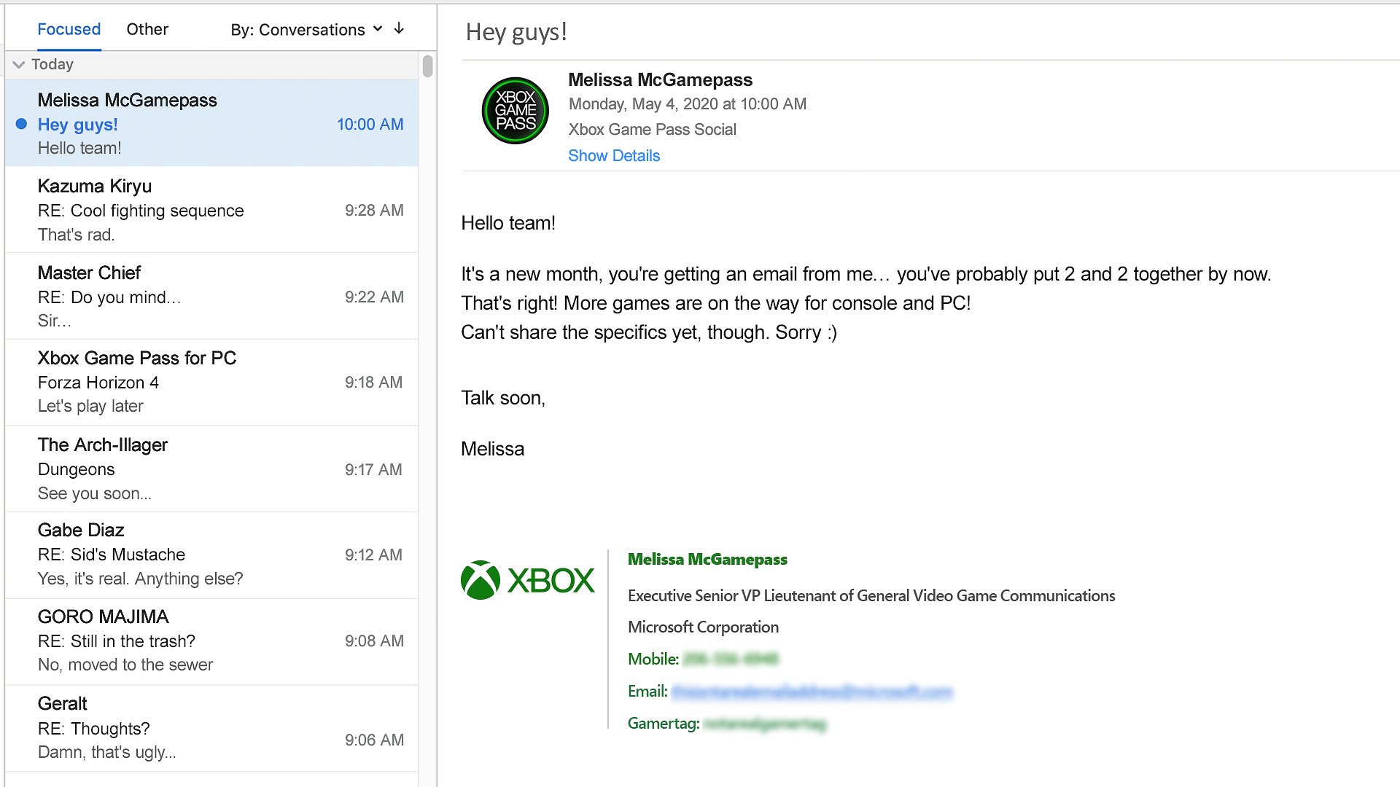
Task: Select Geralt's RE: Thoughts? email
Action: click(211, 727)
